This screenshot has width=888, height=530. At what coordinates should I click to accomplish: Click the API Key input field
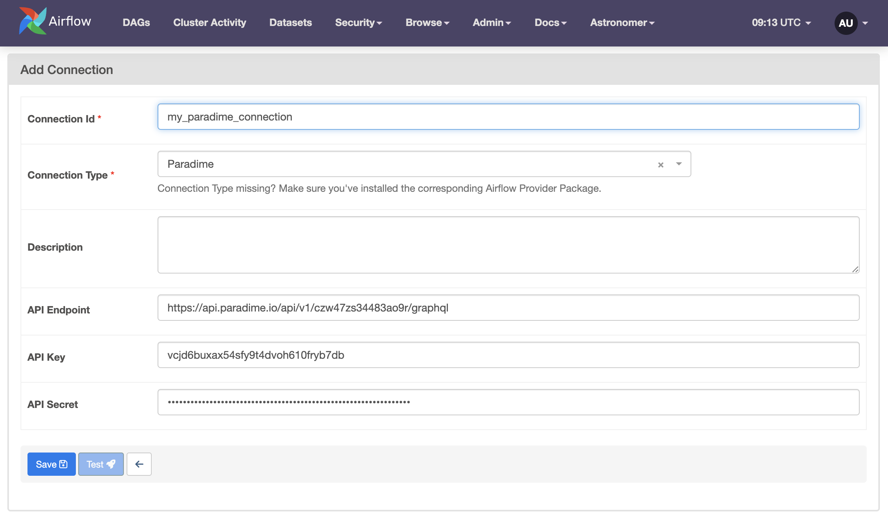click(508, 355)
